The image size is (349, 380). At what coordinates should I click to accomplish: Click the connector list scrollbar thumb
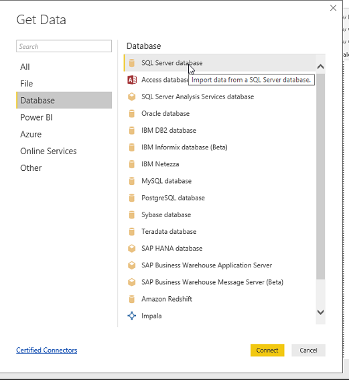pyautogui.click(x=321, y=176)
